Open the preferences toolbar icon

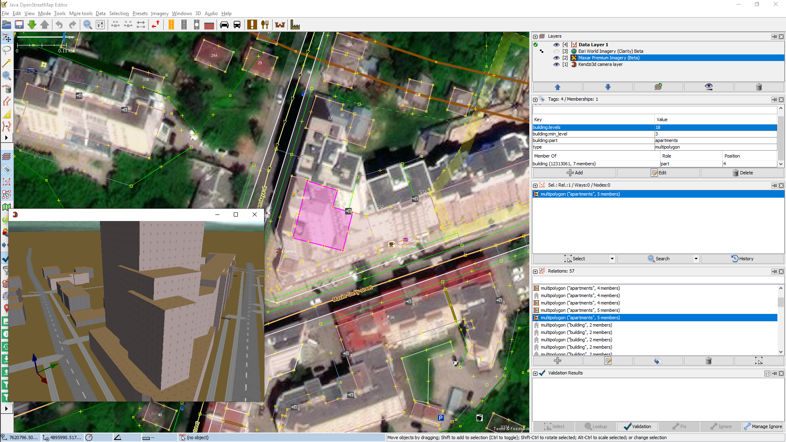[x=100, y=25]
